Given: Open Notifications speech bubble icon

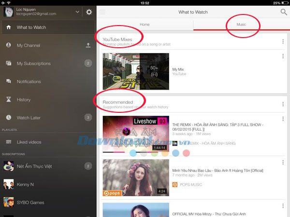Looking at the screenshot, I should [x=9, y=81].
